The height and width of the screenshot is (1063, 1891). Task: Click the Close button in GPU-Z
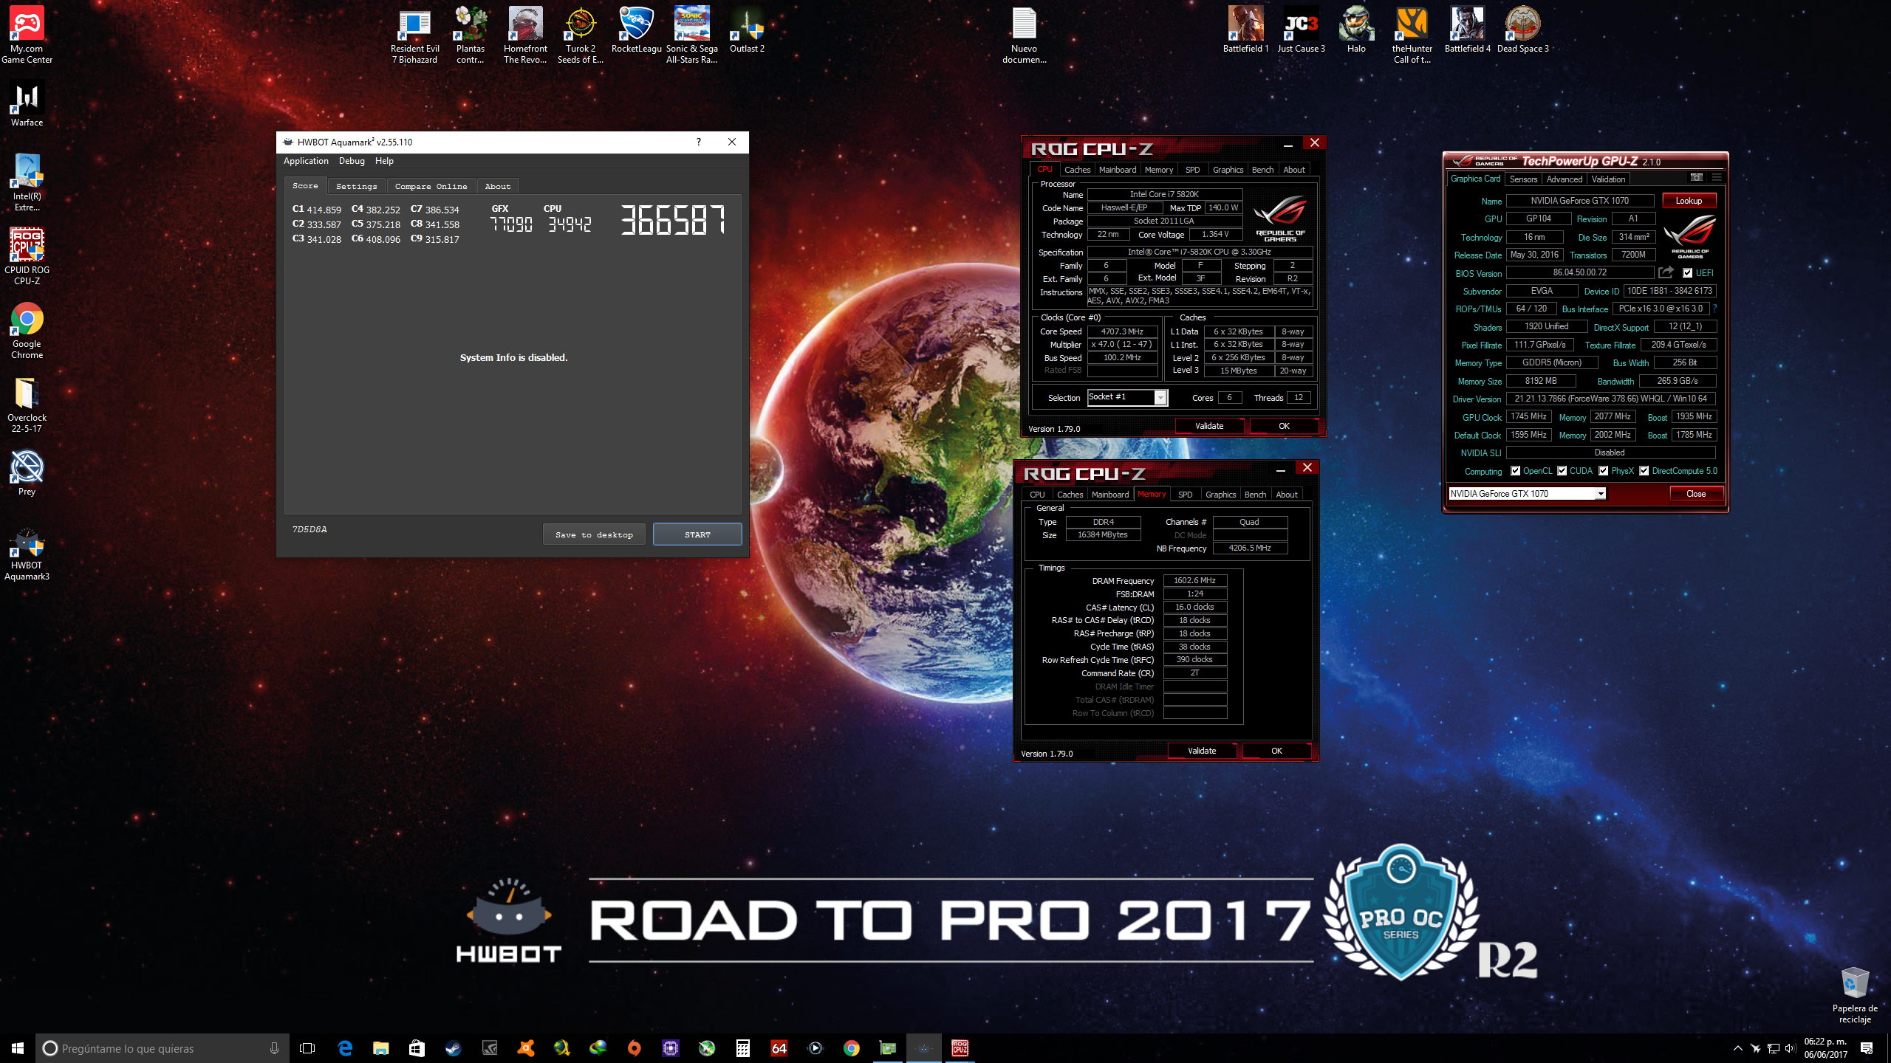(1696, 494)
